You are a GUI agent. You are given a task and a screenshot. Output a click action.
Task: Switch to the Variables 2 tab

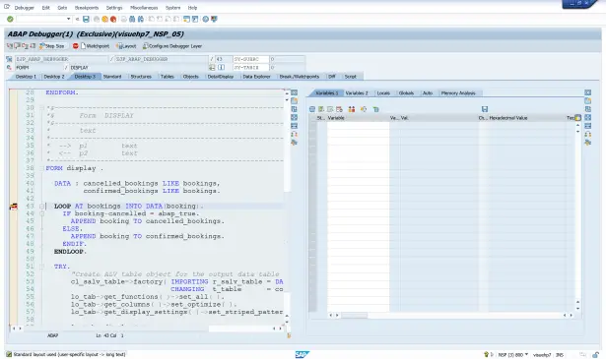pyautogui.click(x=357, y=92)
